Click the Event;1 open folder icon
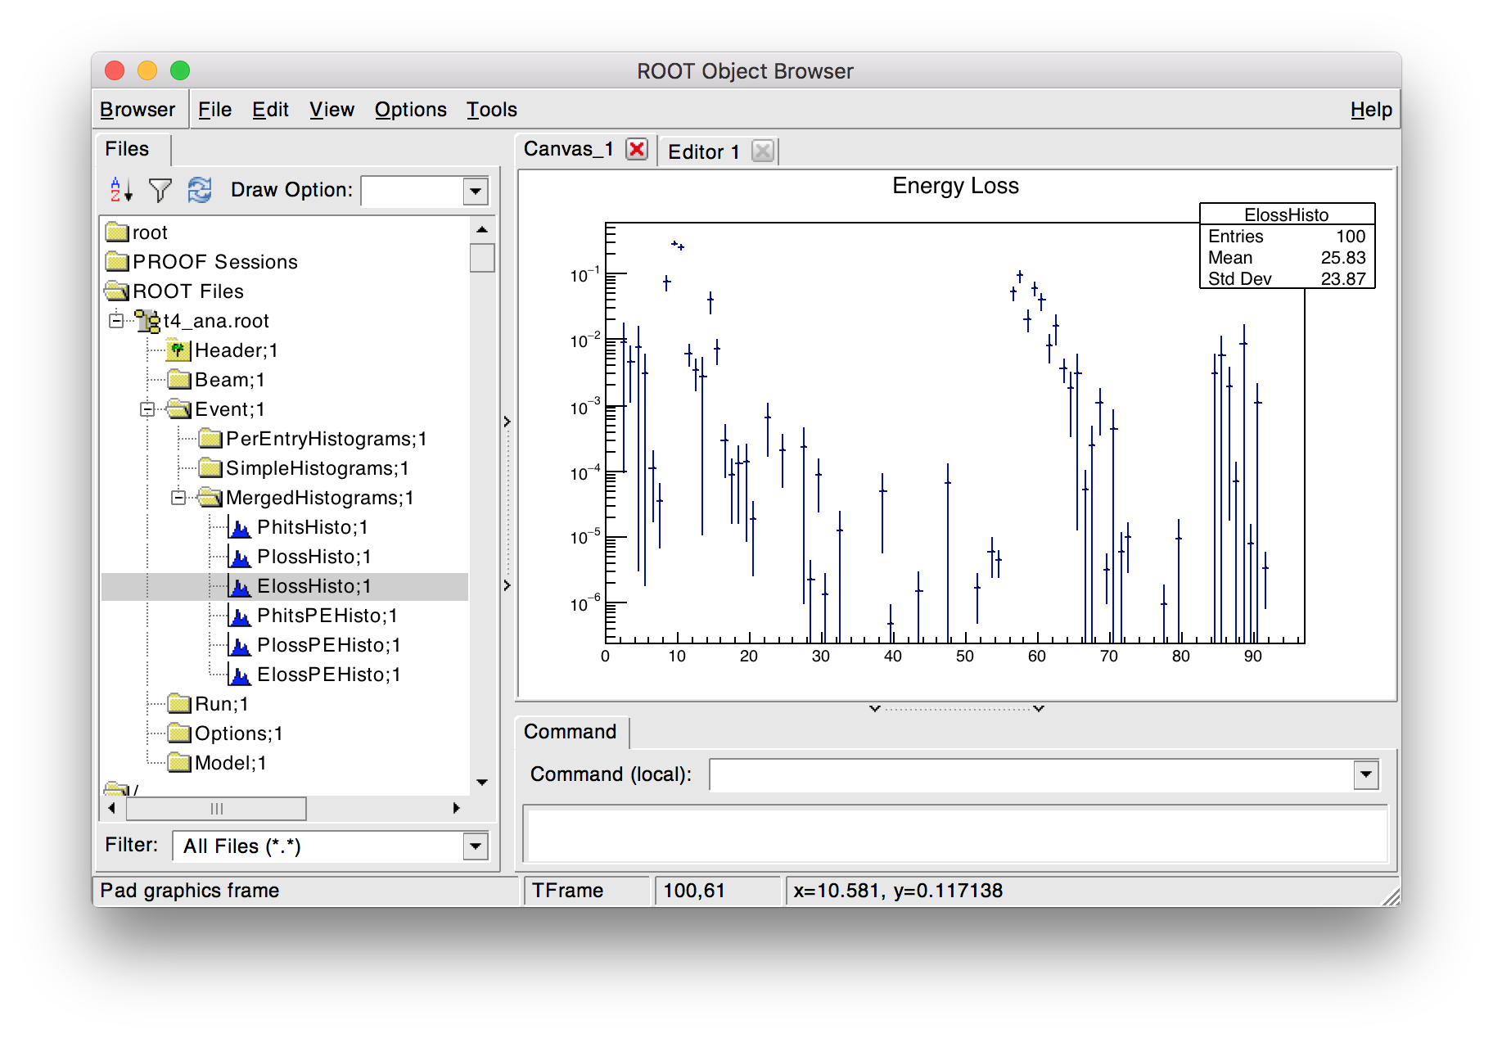The height and width of the screenshot is (1038, 1493). (x=179, y=409)
